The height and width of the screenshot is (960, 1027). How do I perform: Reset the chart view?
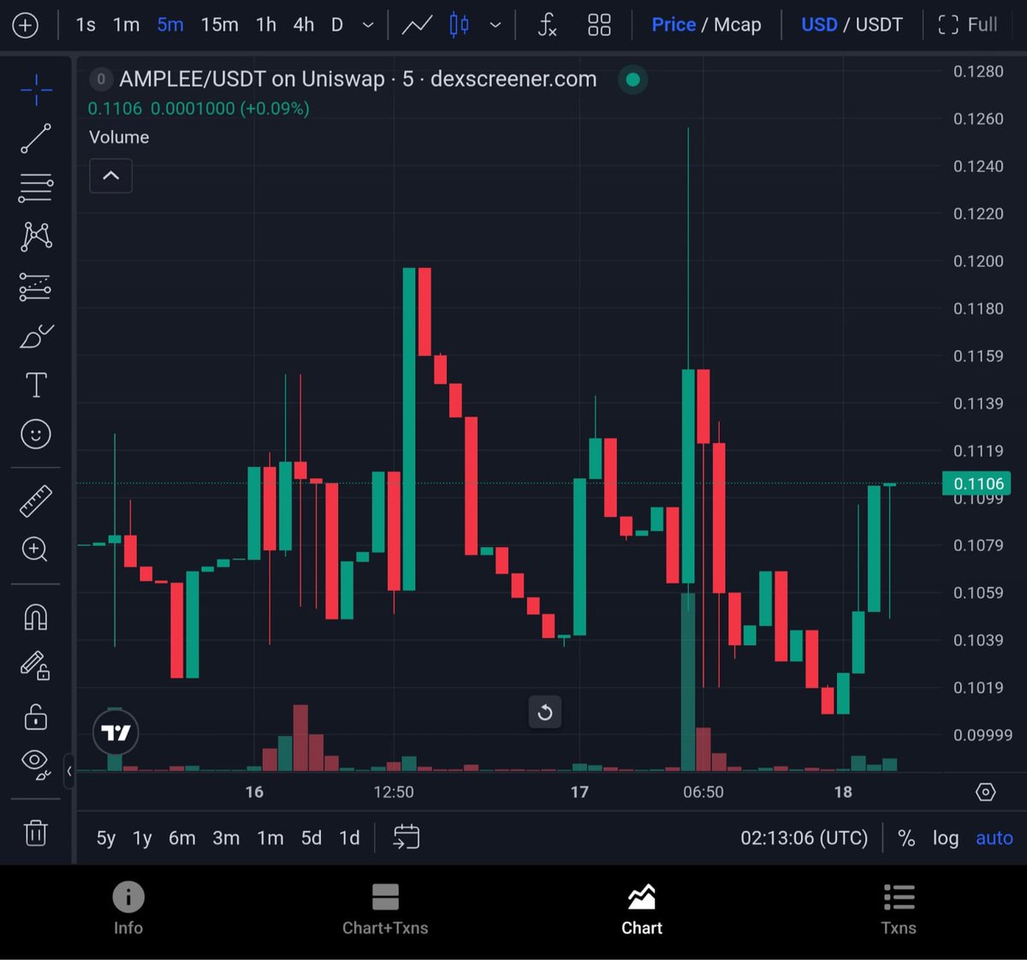545,712
